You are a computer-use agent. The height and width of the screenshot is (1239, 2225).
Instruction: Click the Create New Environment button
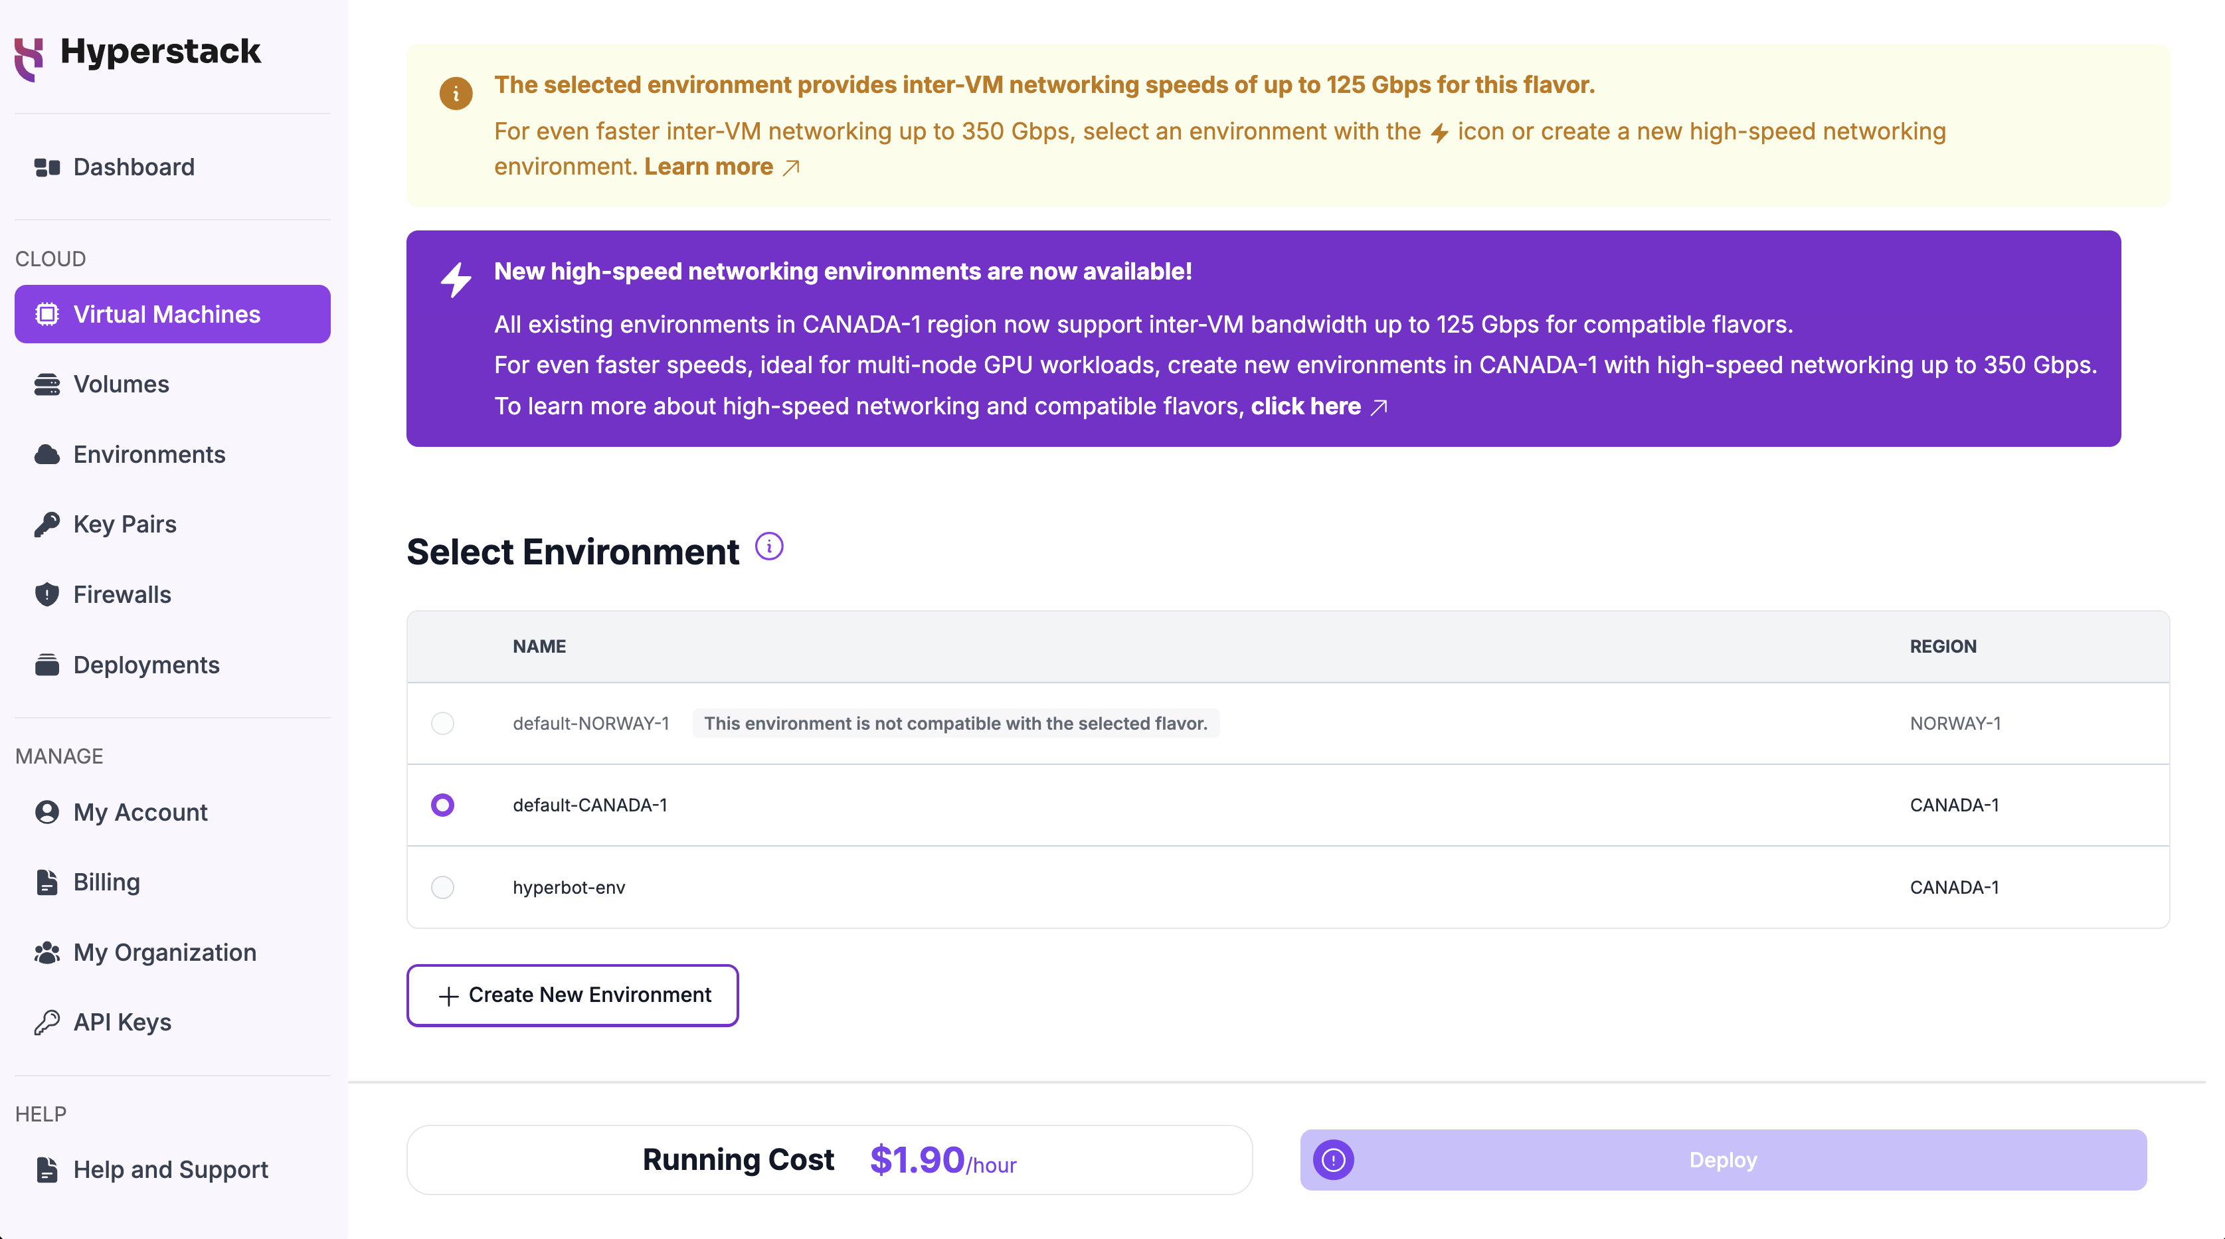point(573,995)
